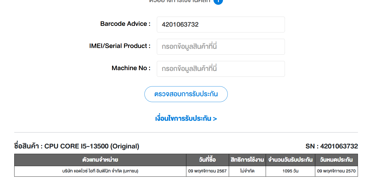Select the บริษัท แอดไวซ์ ไอที อินฟินิท distributor cell
Screen dimensions: 369x178
pos(100,171)
